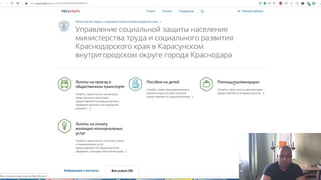The height and width of the screenshot is (180, 321).
Task: Open the Услуги menu item
Action: (150, 11)
